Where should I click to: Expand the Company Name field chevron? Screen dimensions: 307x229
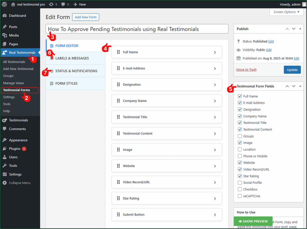pyautogui.click(x=215, y=101)
